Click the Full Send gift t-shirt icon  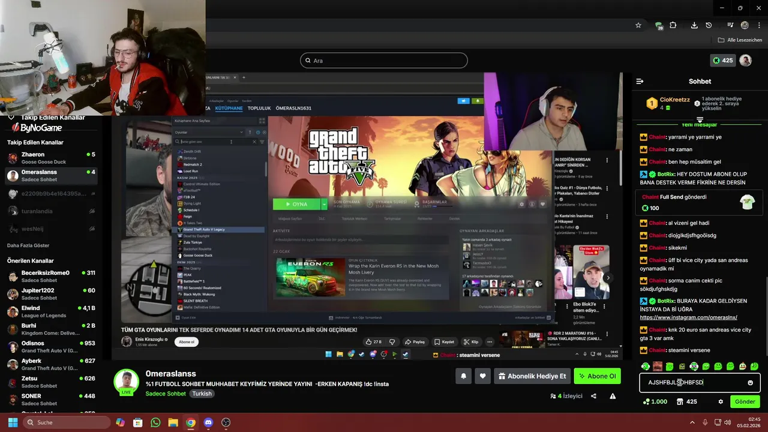click(x=746, y=202)
